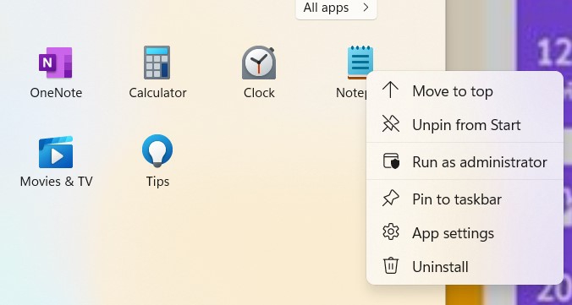Select Unpin from Start
572x305 pixels.
[x=465, y=125]
